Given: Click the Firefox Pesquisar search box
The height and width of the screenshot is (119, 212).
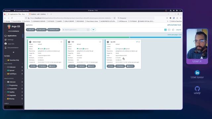Looking at the screenshot, I should point(135,18).
